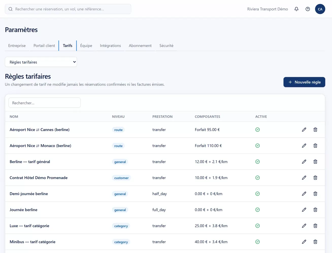
Task: Open the Intégrations tab
Action: coord(110,46)
